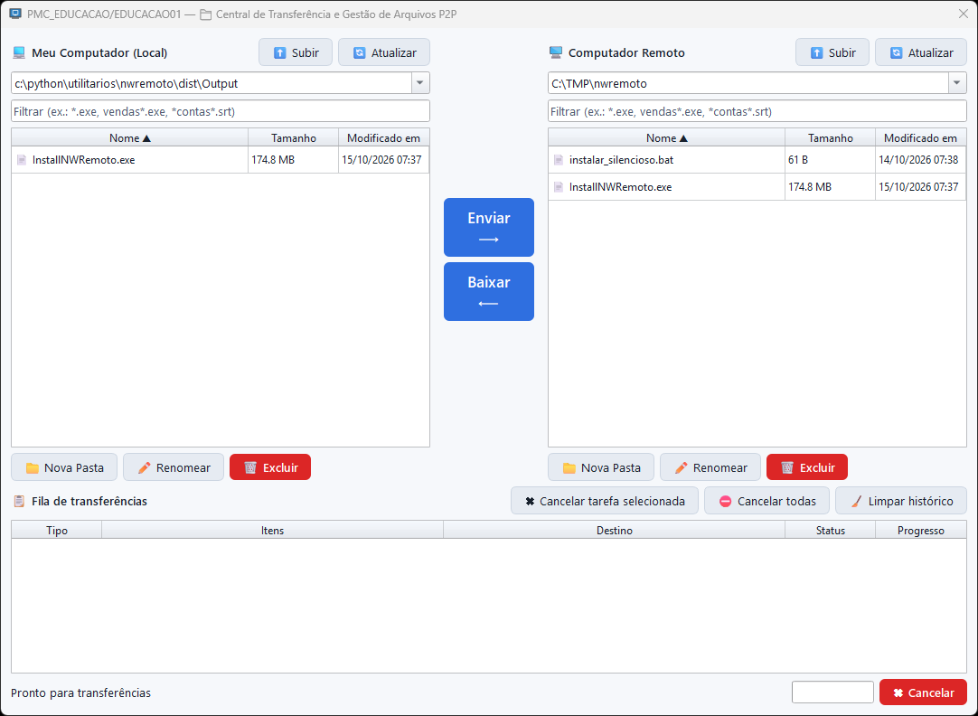Click the remote Tamanho column header
The height and width of the screenshot is (716, 978).
(830, 137)
